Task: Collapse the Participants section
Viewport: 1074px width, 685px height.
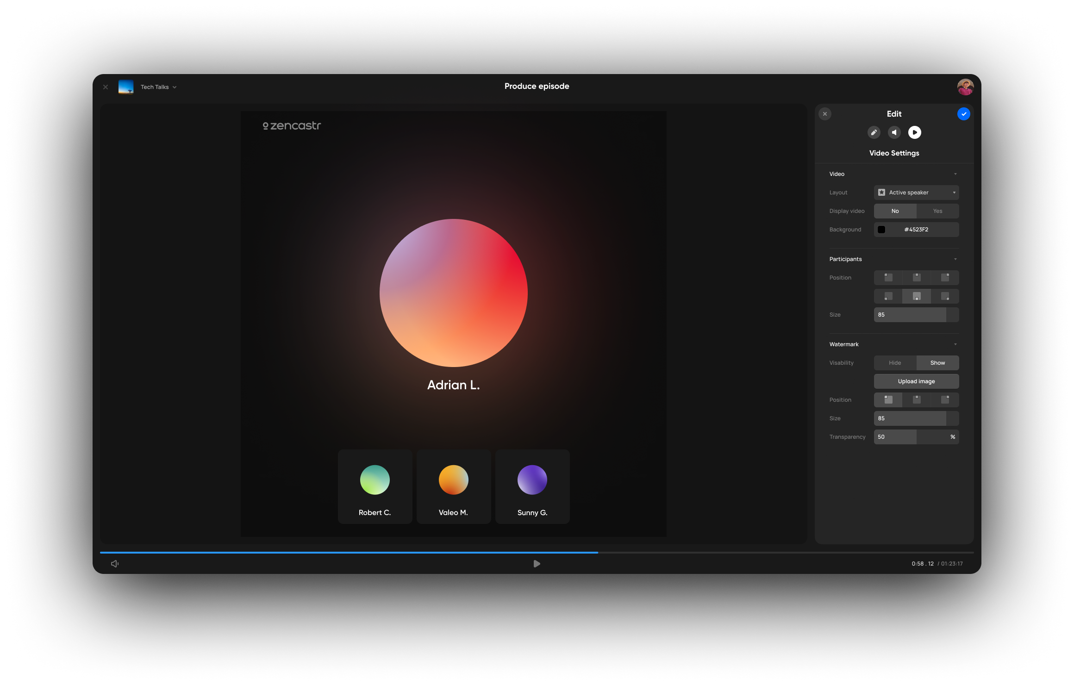Action: [955, 259]
